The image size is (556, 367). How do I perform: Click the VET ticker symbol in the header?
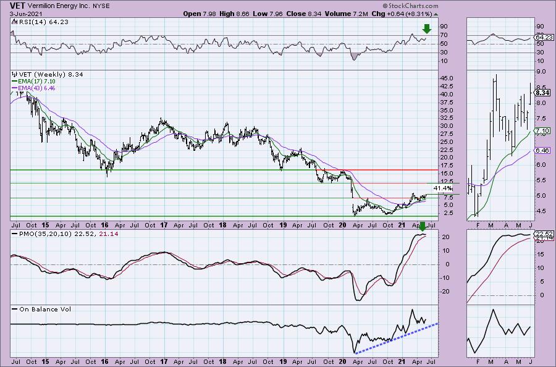click(x=17, y=6)
